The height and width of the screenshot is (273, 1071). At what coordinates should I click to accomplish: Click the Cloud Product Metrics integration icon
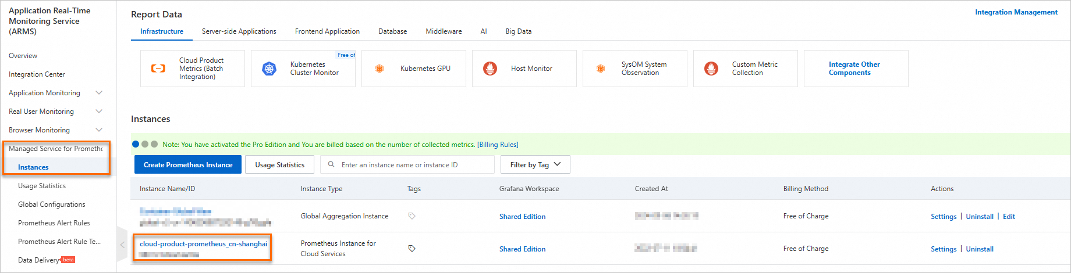point(158,69)
